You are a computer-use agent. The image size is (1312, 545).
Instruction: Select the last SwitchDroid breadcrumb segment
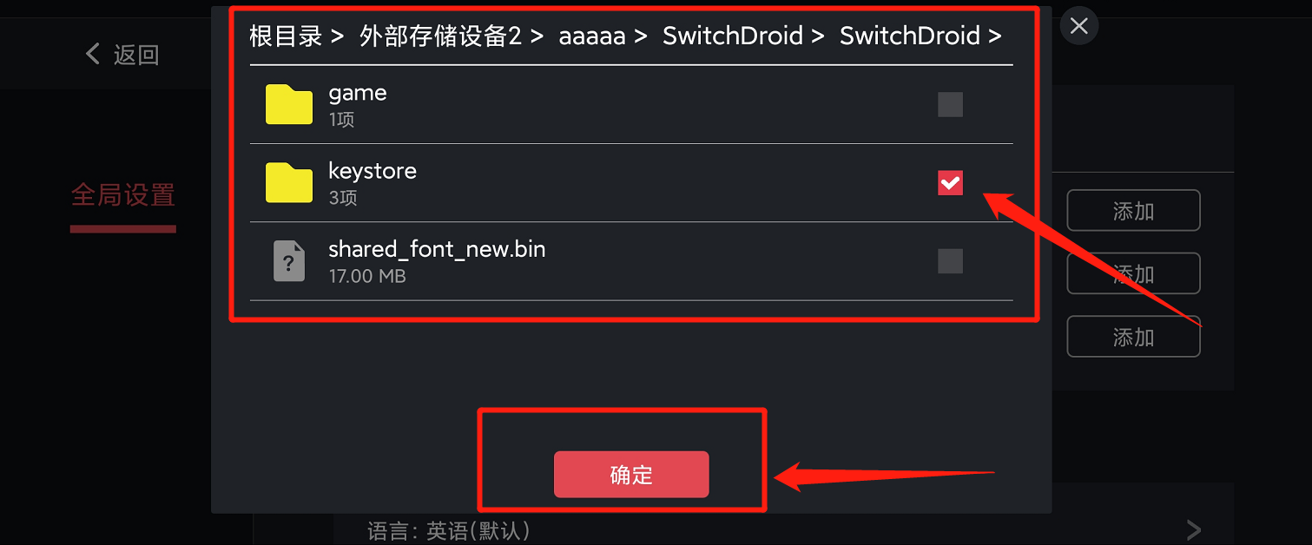point(910,36)
